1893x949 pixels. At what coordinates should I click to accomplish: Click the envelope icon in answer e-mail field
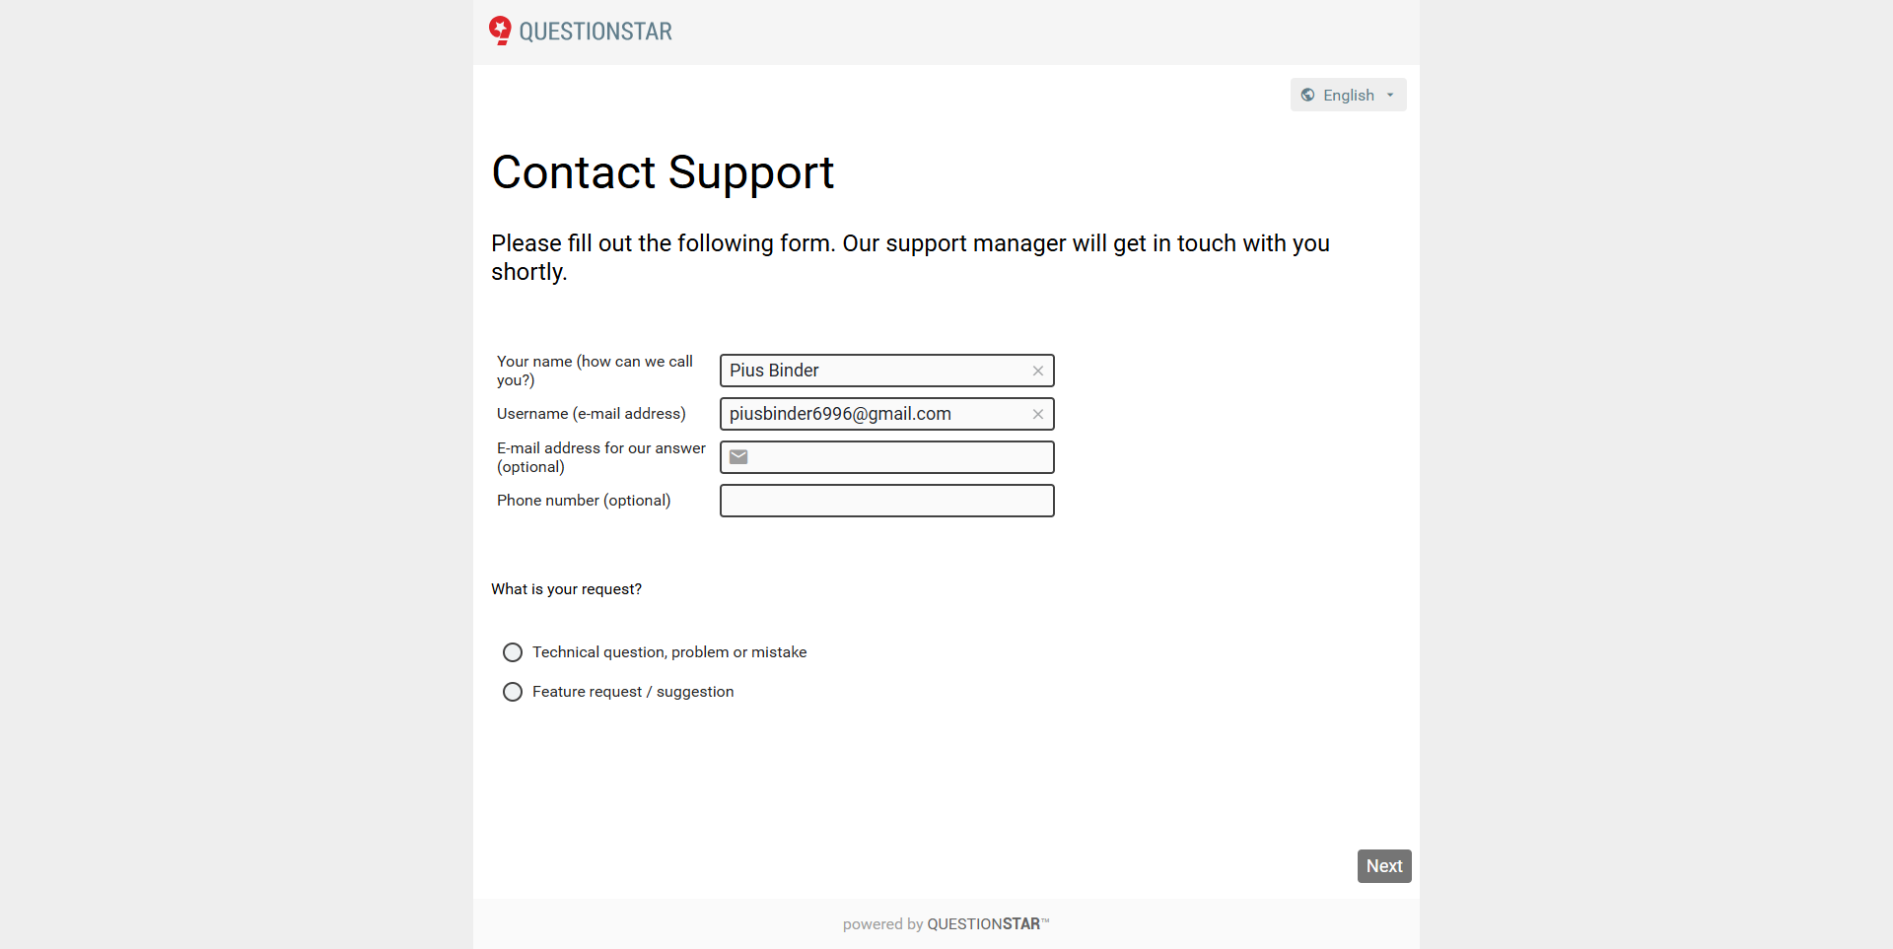tap(738, 457)
